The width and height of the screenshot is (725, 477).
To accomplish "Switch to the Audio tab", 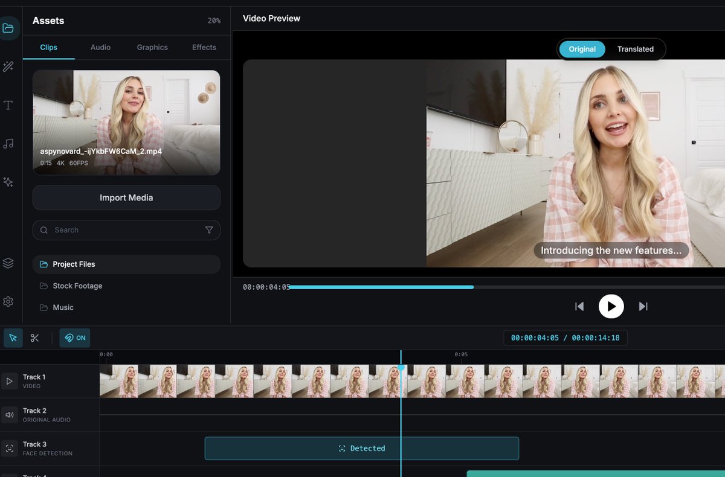I will point(100,47).
